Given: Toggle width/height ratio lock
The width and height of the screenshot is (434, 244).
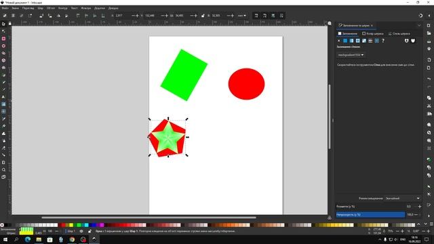Looking at the screenshot, I should [x=203, y=16].
